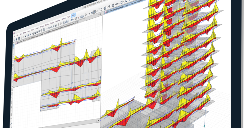Open the Design menu
Screen dimensions: 244x128
click(52, 23)
